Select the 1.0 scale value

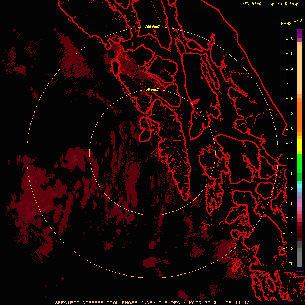pyautogui.click(x=290, y=204)
